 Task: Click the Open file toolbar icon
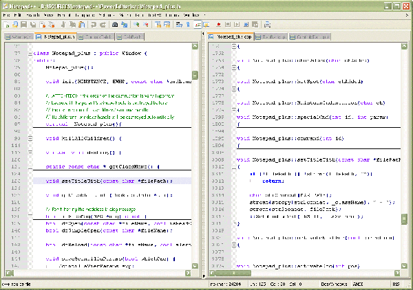click(15, 24)
